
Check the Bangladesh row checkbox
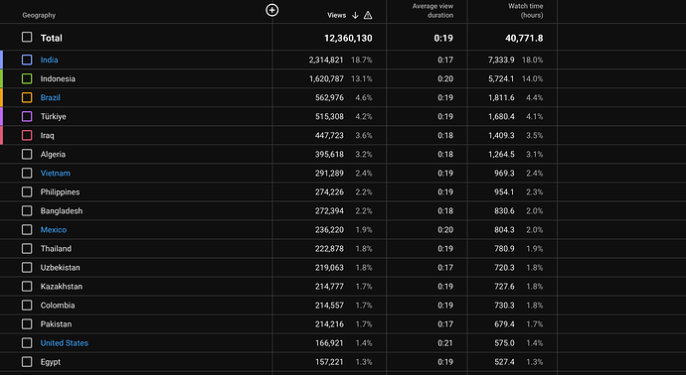(x=27, y=211)
